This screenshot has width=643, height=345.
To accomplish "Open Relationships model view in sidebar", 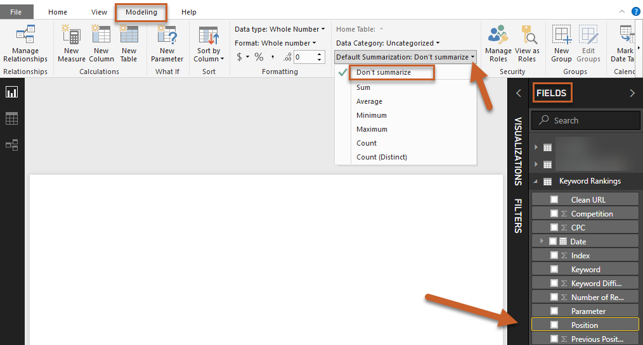I will click(11, 145).
